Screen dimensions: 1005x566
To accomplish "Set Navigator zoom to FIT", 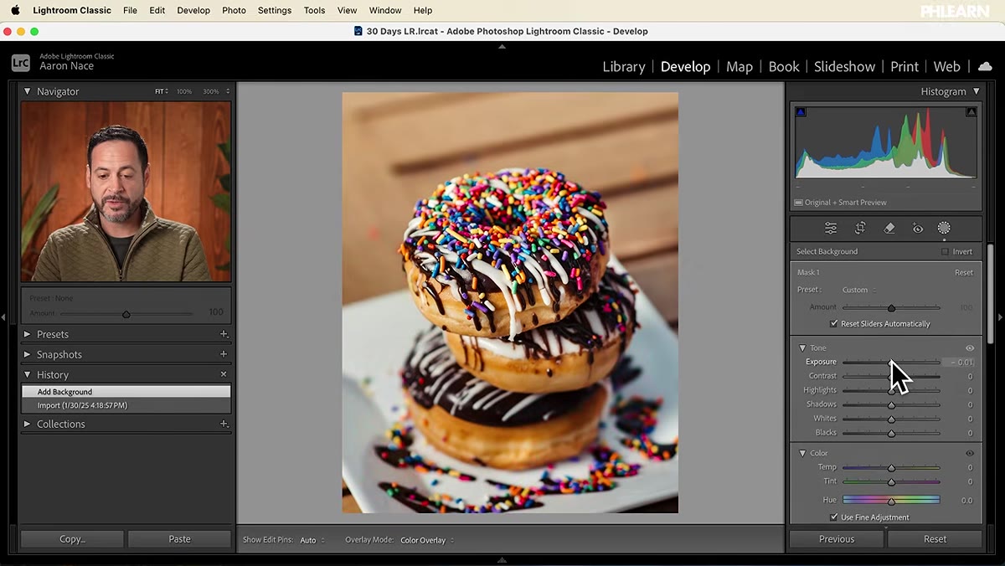I will tap(161, 91).
